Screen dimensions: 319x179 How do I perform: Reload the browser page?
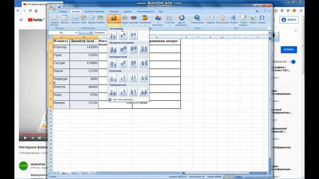pyautogui.click(x=30, y=11)
